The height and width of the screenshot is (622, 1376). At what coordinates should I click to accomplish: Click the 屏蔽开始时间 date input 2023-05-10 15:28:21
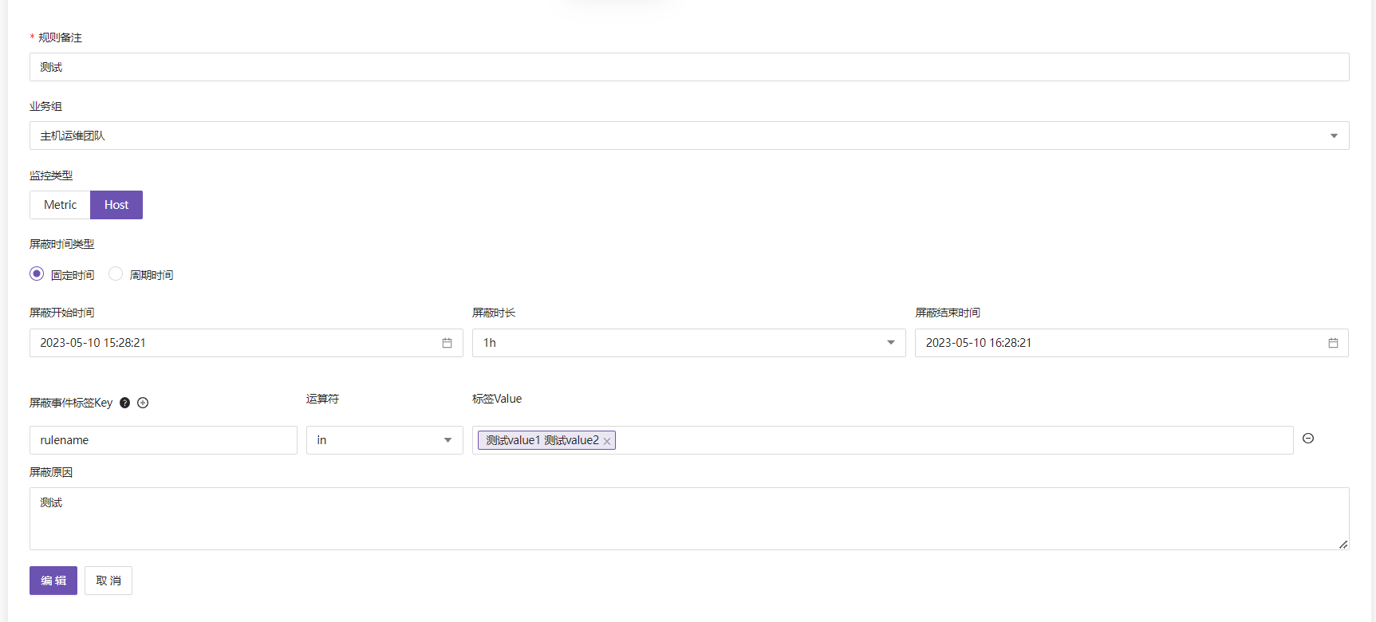[246, 343]
